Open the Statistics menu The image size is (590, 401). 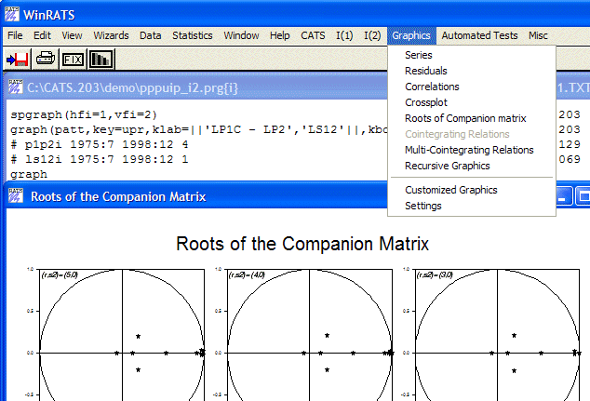tap(193, 35)
